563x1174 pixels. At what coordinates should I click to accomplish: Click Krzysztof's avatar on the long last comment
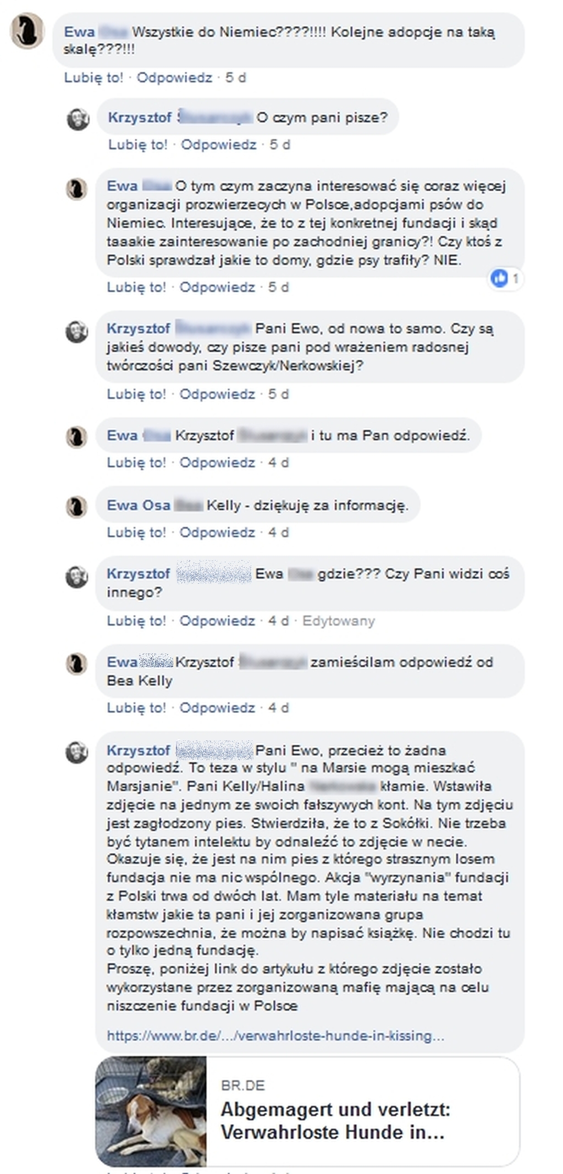pos(77,752)
